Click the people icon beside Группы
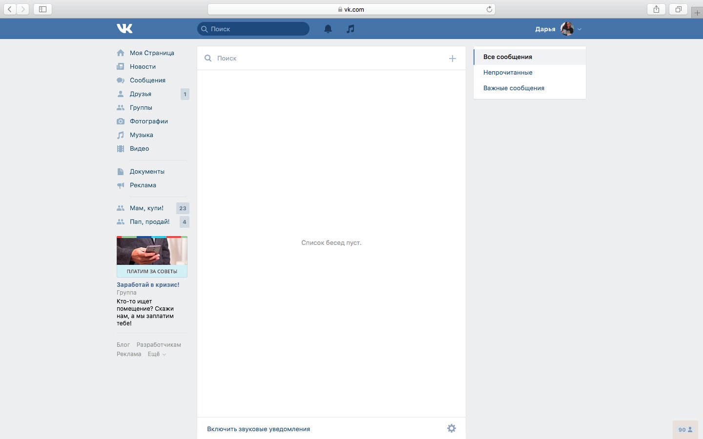 click(x=121, y=107)
